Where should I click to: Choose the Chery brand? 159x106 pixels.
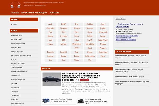pyautogui.click(x=103, y=24)
